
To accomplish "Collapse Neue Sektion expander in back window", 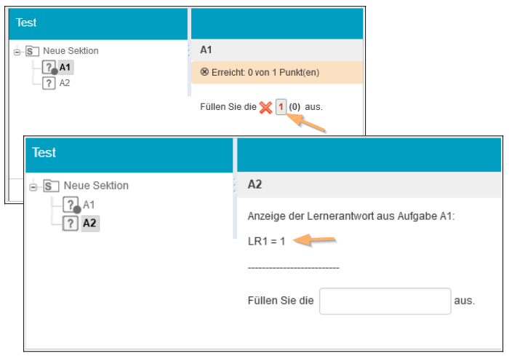I will pyautogui.click(x=17, y=52).
